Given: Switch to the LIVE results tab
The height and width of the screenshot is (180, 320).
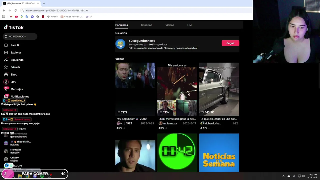Looking at the screenshot, I should [x=190, y=25].
